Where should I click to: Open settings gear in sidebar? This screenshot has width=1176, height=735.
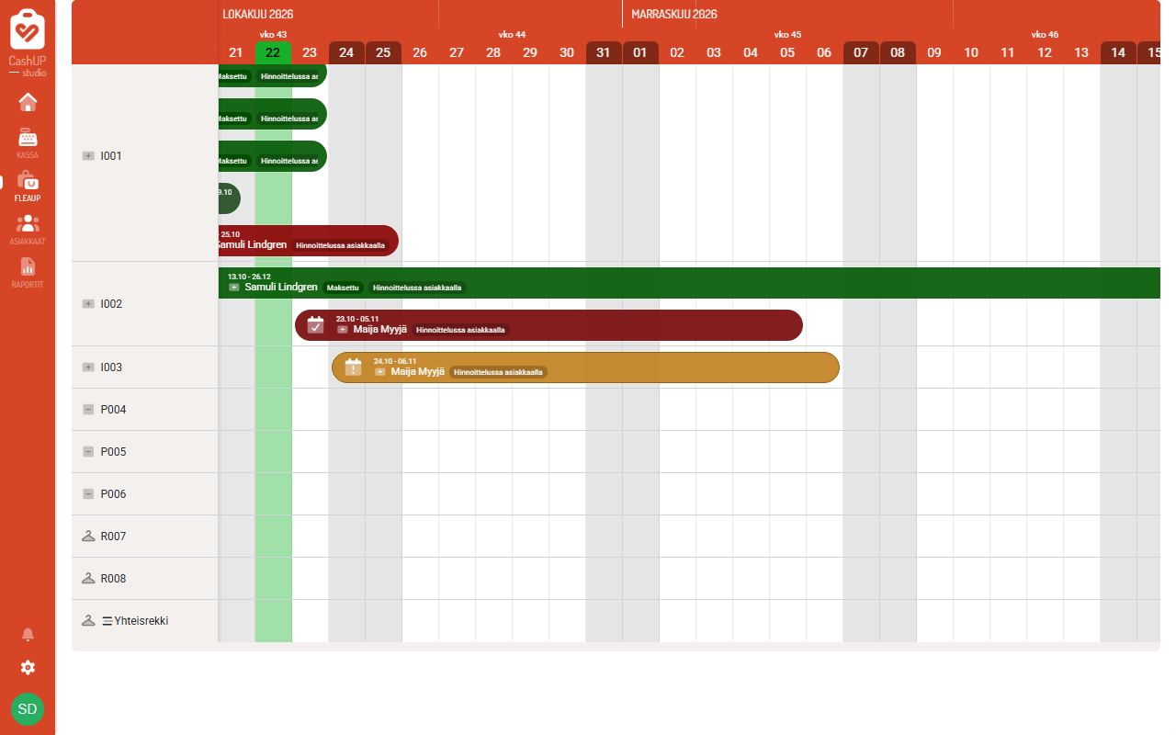tap(28, 668)
